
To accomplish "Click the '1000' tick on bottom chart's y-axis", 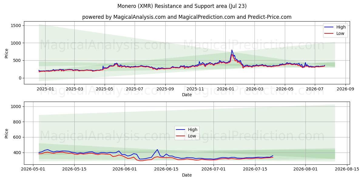I will click(16, 106).
